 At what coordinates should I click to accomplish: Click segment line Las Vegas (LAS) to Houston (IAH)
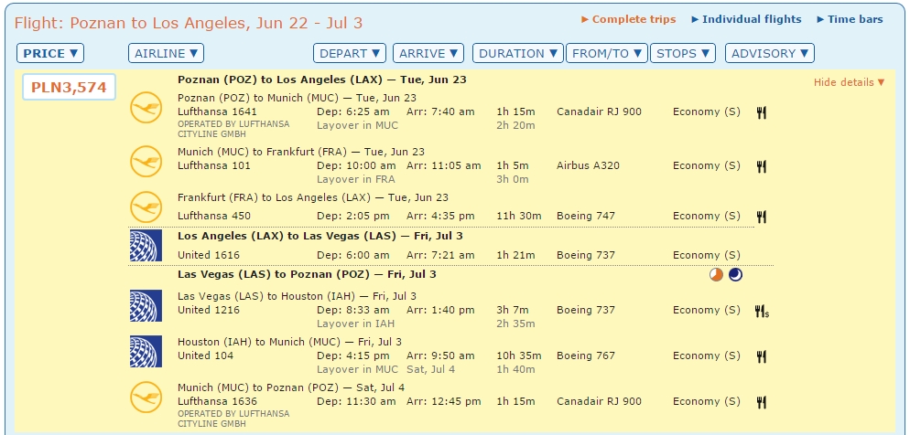click(x=298, y=296)
